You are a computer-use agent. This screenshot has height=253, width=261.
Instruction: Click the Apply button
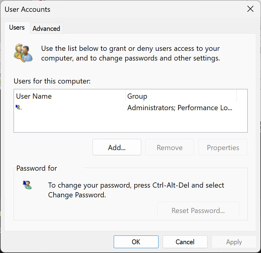[x=234, y=242]
